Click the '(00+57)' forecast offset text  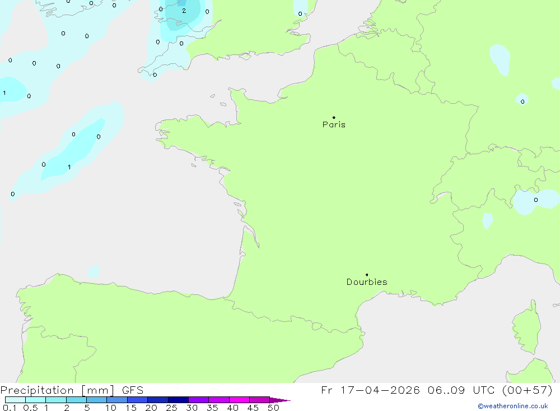pos(527,390)
